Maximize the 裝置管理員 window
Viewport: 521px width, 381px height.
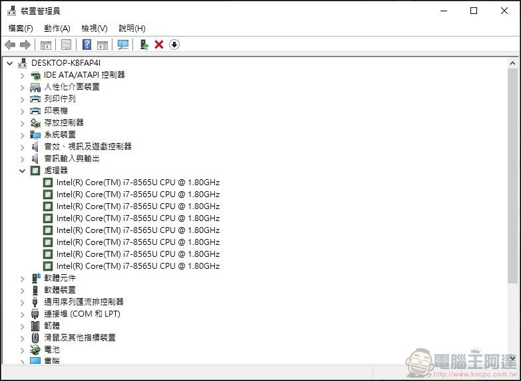point(474,11)
